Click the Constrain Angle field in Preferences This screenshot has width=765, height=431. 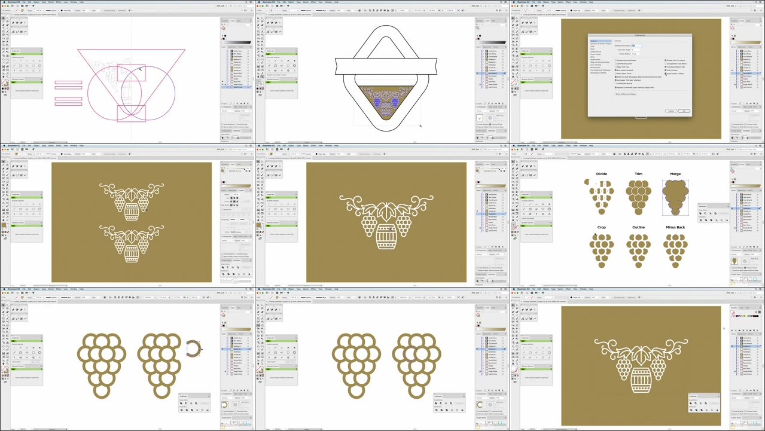636,50
